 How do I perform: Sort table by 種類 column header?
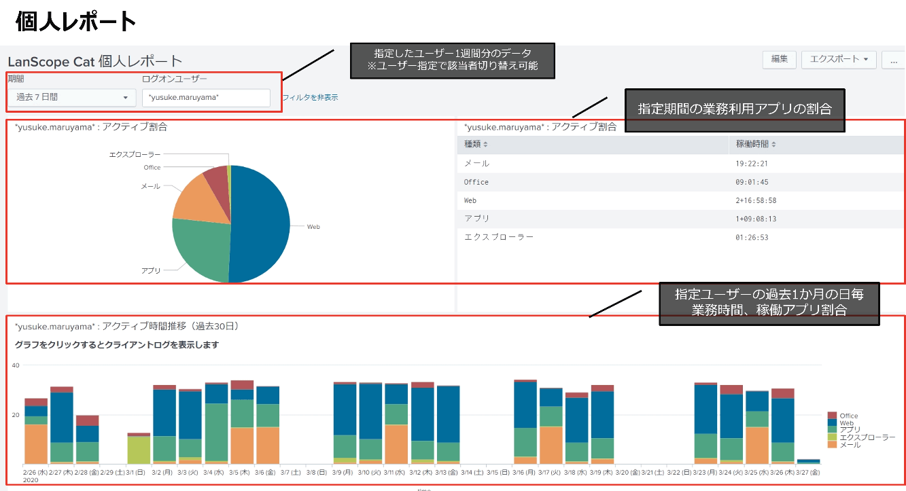click(x=476, y=145)
